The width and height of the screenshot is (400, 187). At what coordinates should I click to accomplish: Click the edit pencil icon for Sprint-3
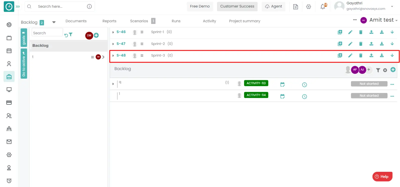pyautogui.click(x=350, y=55)
